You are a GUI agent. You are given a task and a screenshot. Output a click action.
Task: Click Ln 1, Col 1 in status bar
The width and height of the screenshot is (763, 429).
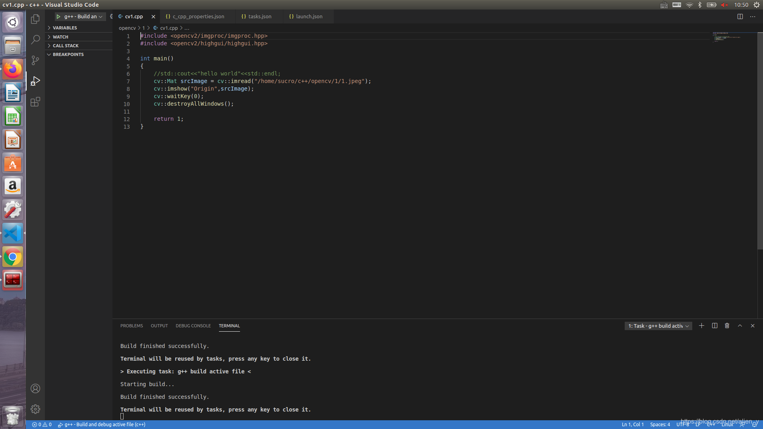[x=633, y=425]
